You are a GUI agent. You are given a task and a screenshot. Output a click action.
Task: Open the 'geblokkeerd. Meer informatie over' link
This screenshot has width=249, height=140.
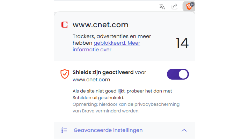pyautogui.click(x=117, y=43)
